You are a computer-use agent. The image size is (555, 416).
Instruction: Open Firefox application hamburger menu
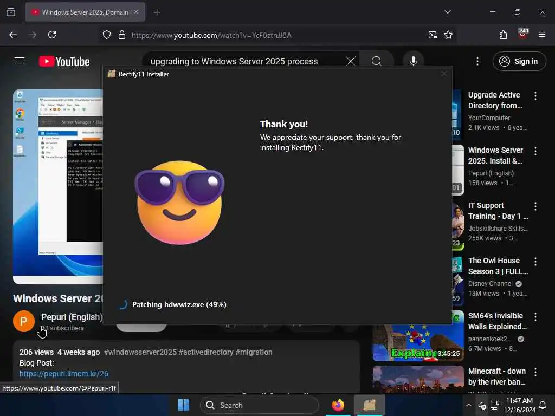click(542, 35)
